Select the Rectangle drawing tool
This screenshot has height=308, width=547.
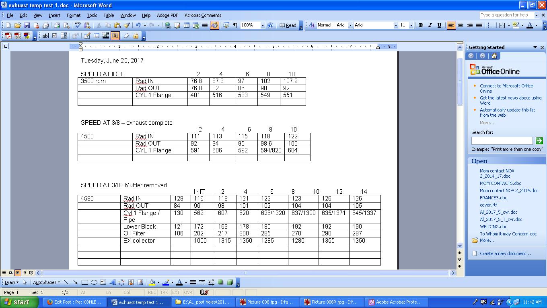(x=85, y=282)
